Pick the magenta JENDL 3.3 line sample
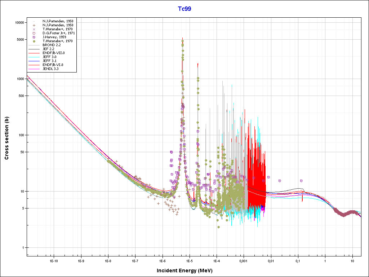Viewport: 369px width, 277px height. pyautogui.click(x=34, y=69)
